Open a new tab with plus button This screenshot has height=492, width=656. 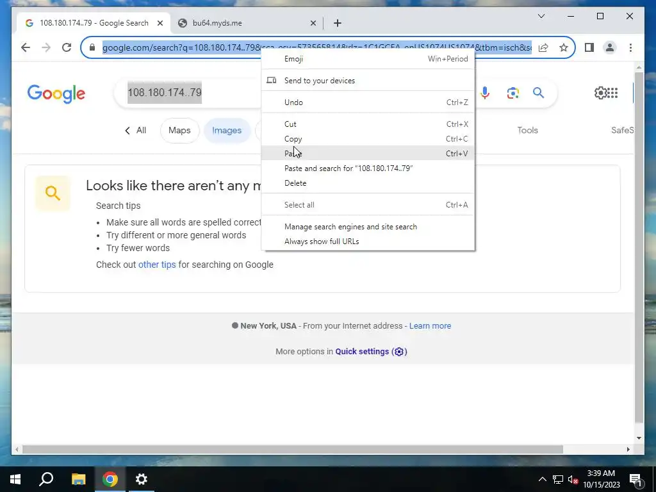(x=337, y=24)
